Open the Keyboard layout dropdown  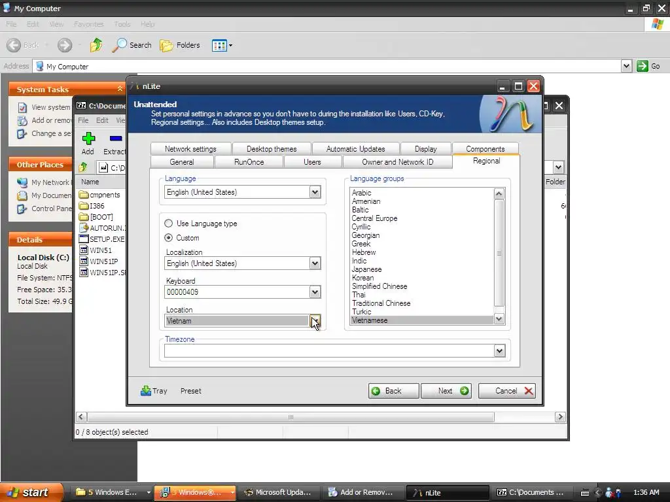315,292
